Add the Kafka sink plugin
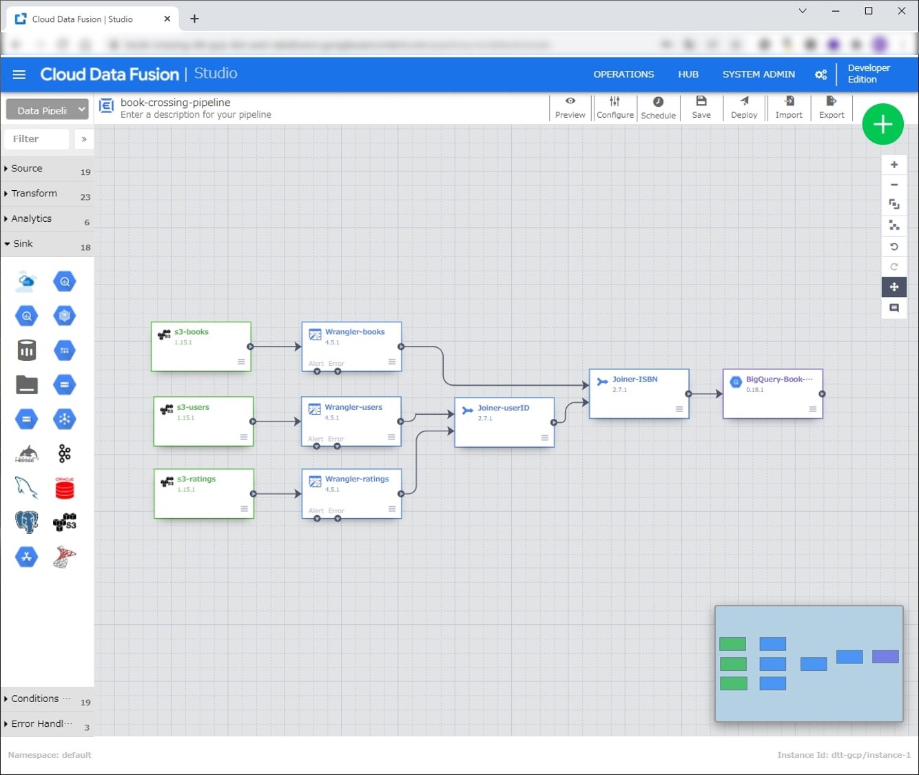The width and height of the screenshot is (919, 775). point(65,454)
